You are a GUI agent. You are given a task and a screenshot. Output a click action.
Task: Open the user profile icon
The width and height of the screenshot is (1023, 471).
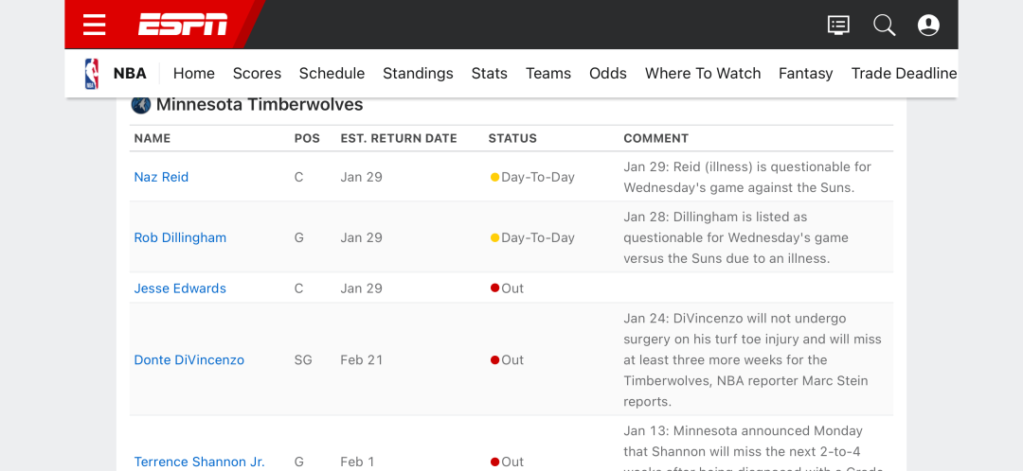click(x=928, y=26)
